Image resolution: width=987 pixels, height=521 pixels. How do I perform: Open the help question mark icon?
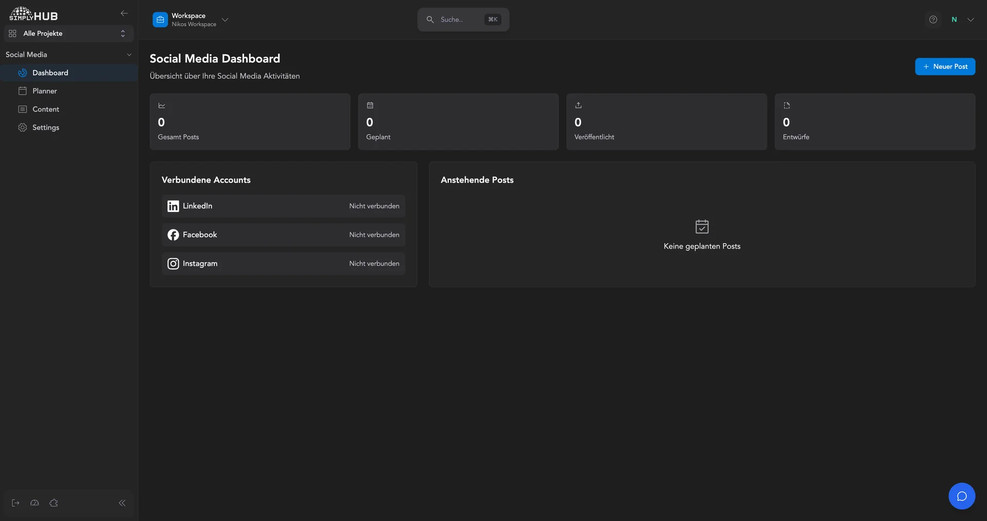[x=933, y=20]
